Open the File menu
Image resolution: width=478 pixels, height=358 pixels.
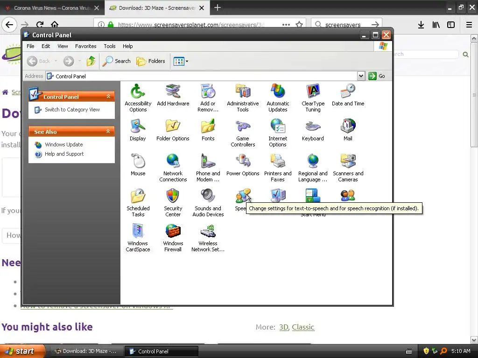click(x=30, y=46)
